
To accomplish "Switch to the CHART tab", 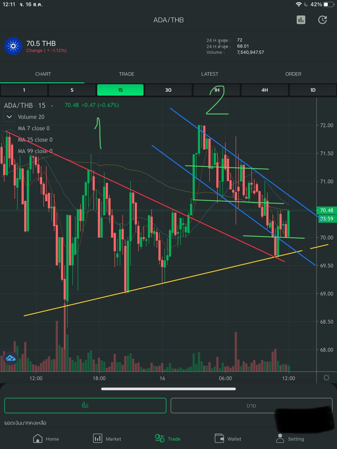I will pyautogui.click(x=43, y=74).
